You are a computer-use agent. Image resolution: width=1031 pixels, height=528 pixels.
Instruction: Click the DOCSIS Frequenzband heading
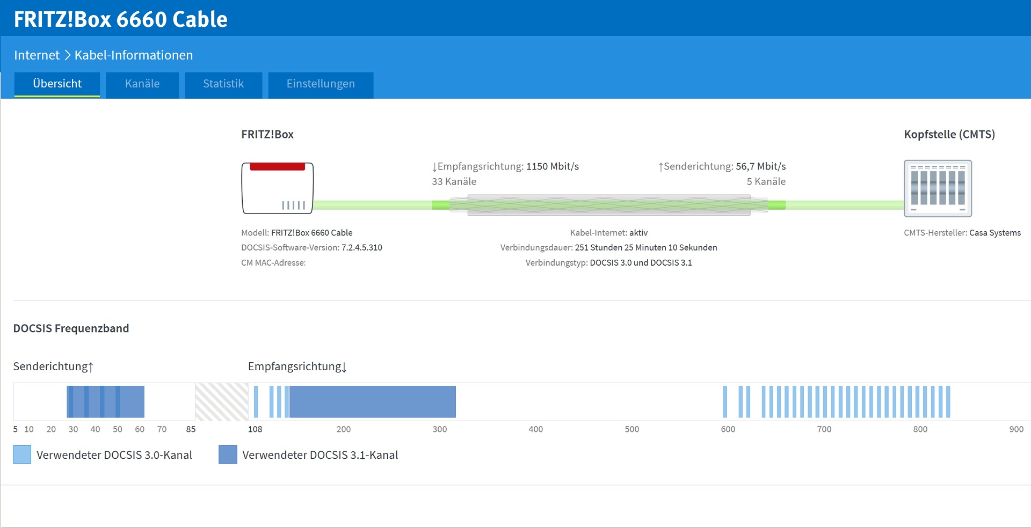point(71,328)
